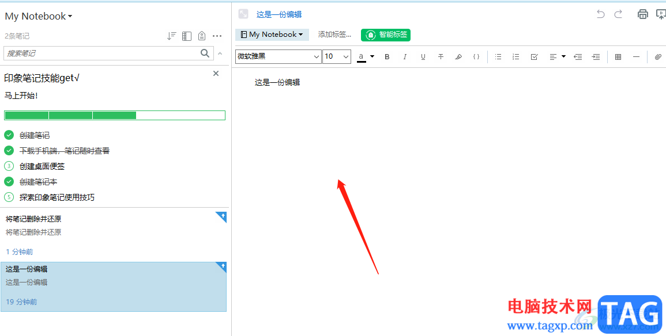The width and height of the screenshot is (666, 336).
Task: Toggle the 下载手机端 checklist item
Action: [x=9, y=150]
